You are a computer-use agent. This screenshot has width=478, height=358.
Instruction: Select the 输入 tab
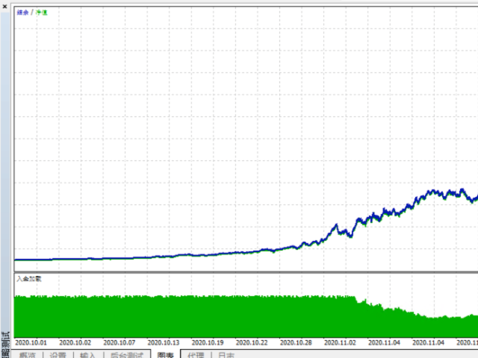(x=88, y=355)
